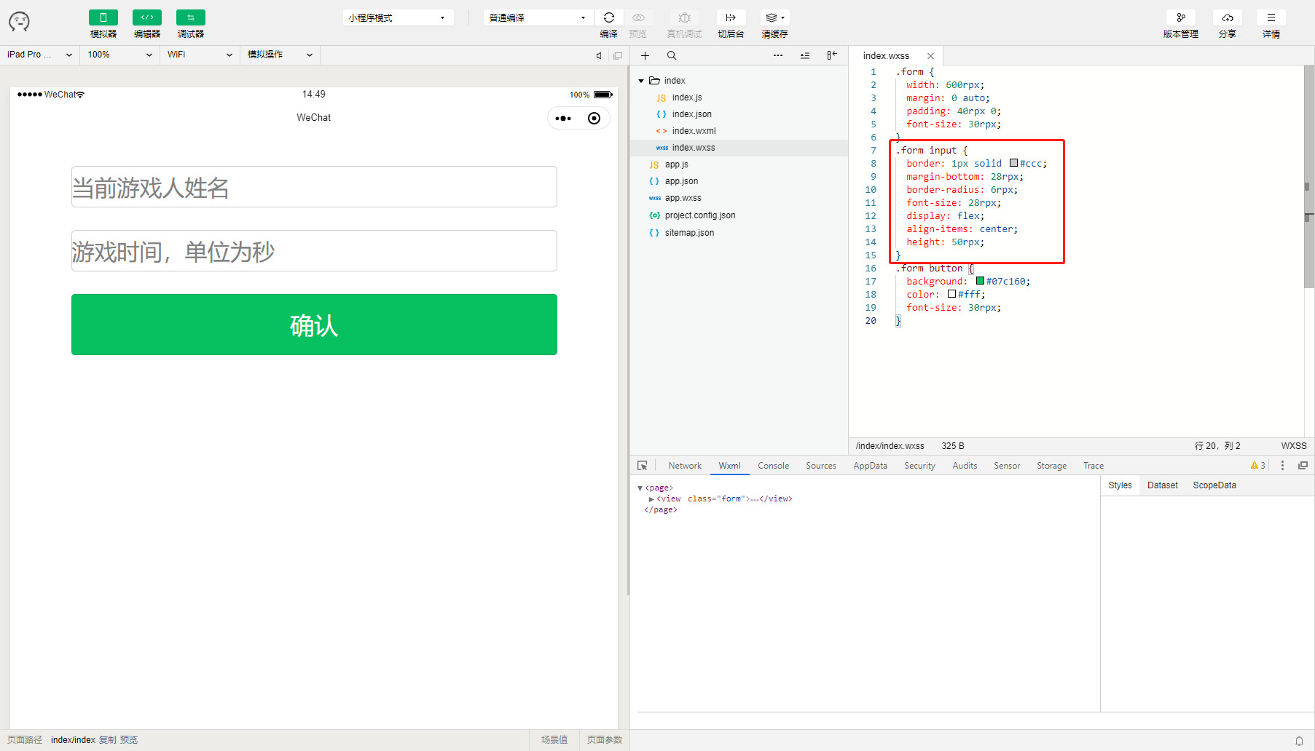Click the green 确认 button
Image resolution: width=1315 pixels, height=751 pixels.
click(314, 325)
